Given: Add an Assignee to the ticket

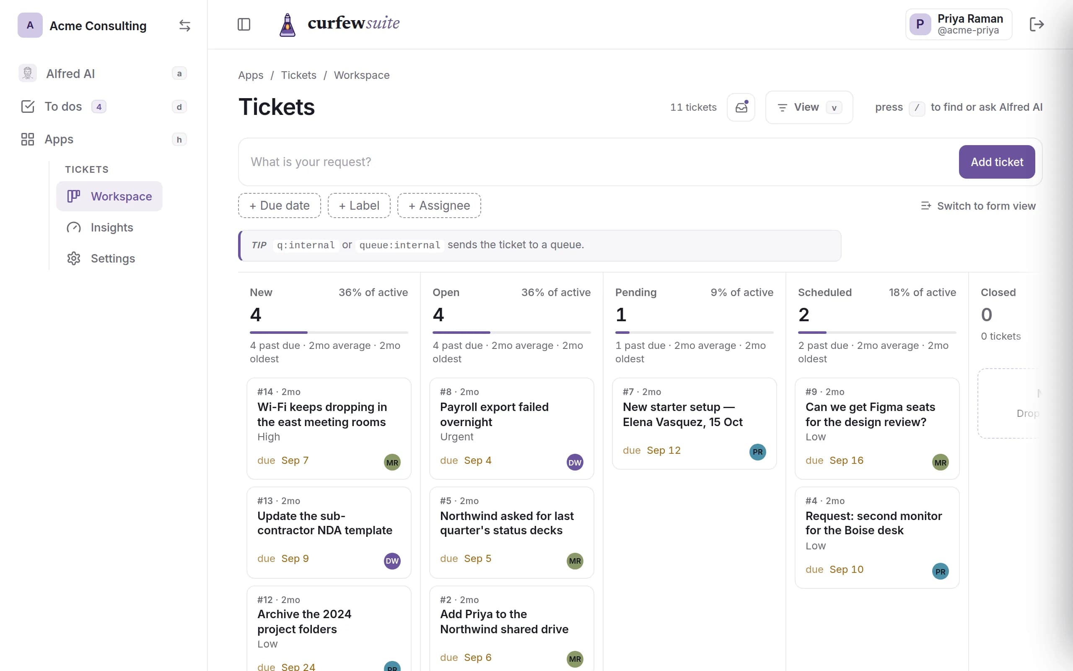Looking at the screenshot, I should tap(439, 205).
